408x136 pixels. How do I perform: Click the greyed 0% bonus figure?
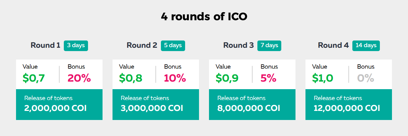click(x=366, y=78)
